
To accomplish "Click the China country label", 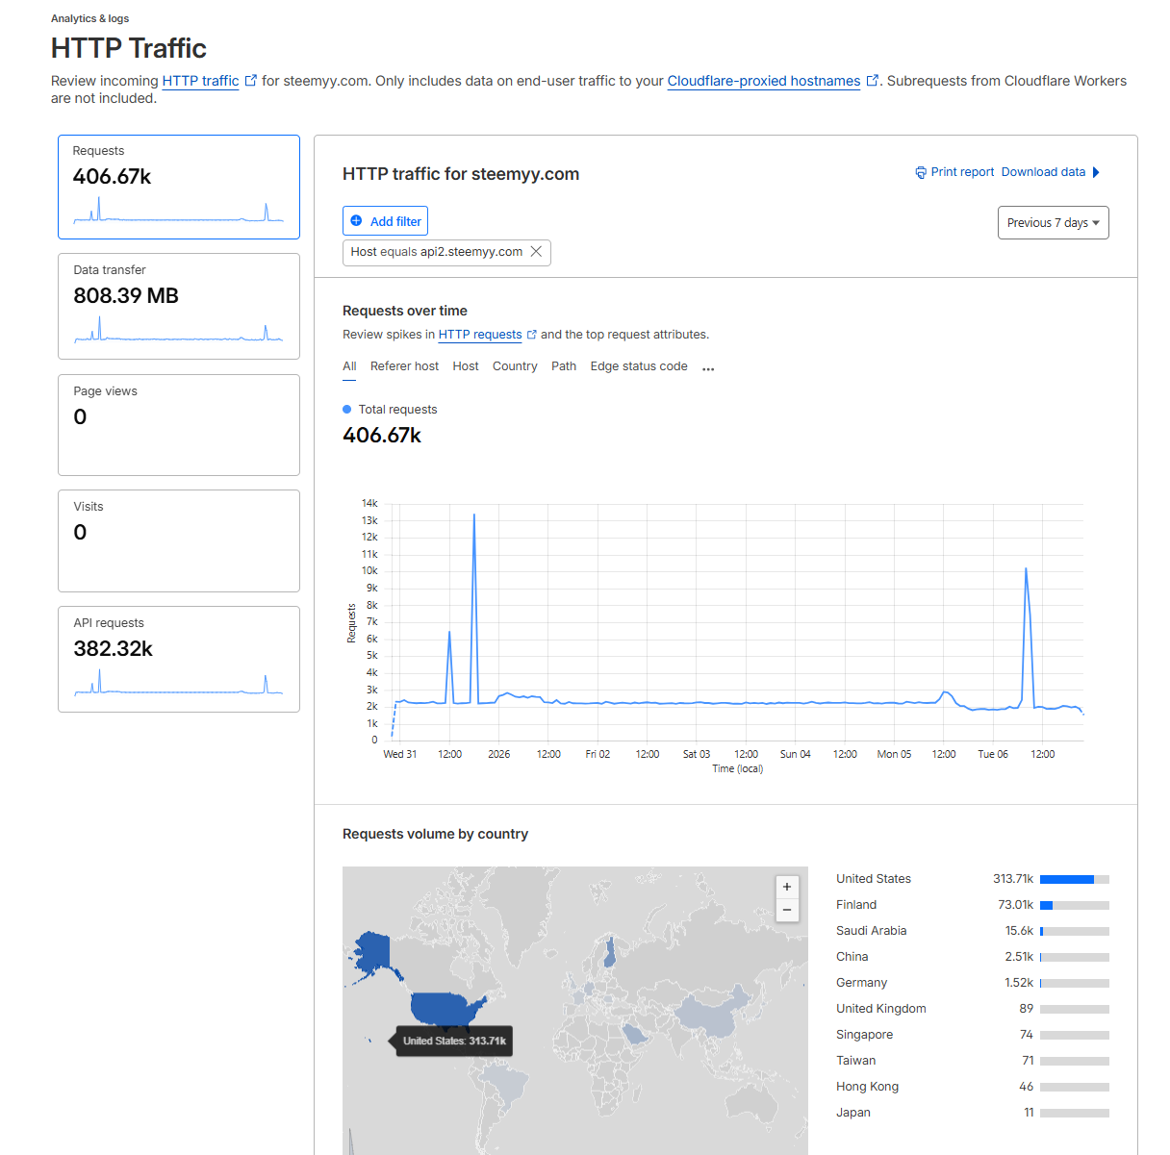I will pos(852,957).
